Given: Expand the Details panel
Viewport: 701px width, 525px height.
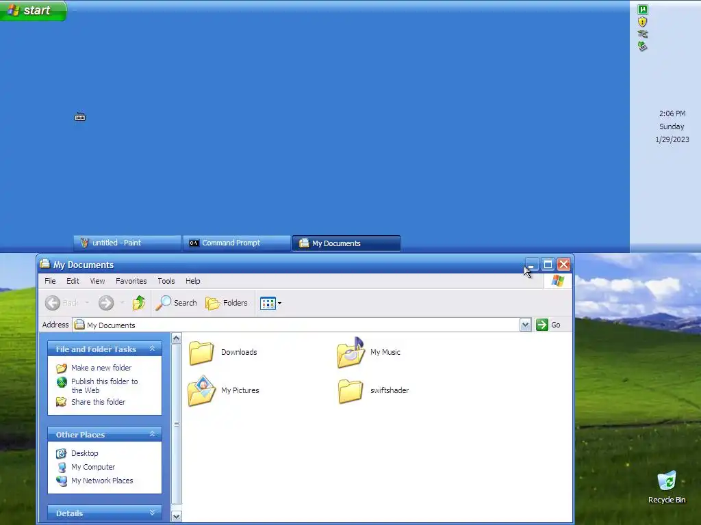Looking at the screenshot, I should tap(152, 513).
